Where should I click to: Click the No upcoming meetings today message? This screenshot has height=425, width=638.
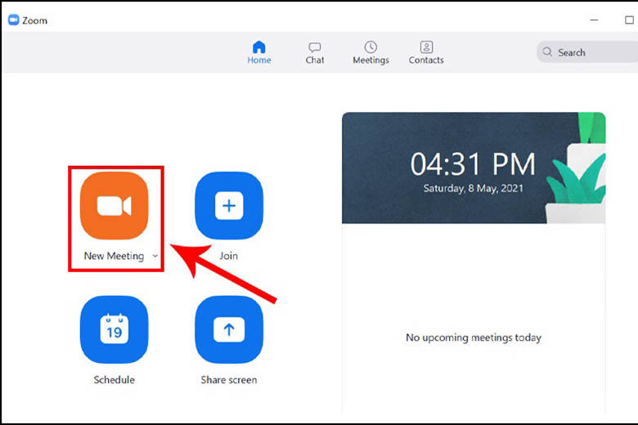474,338
